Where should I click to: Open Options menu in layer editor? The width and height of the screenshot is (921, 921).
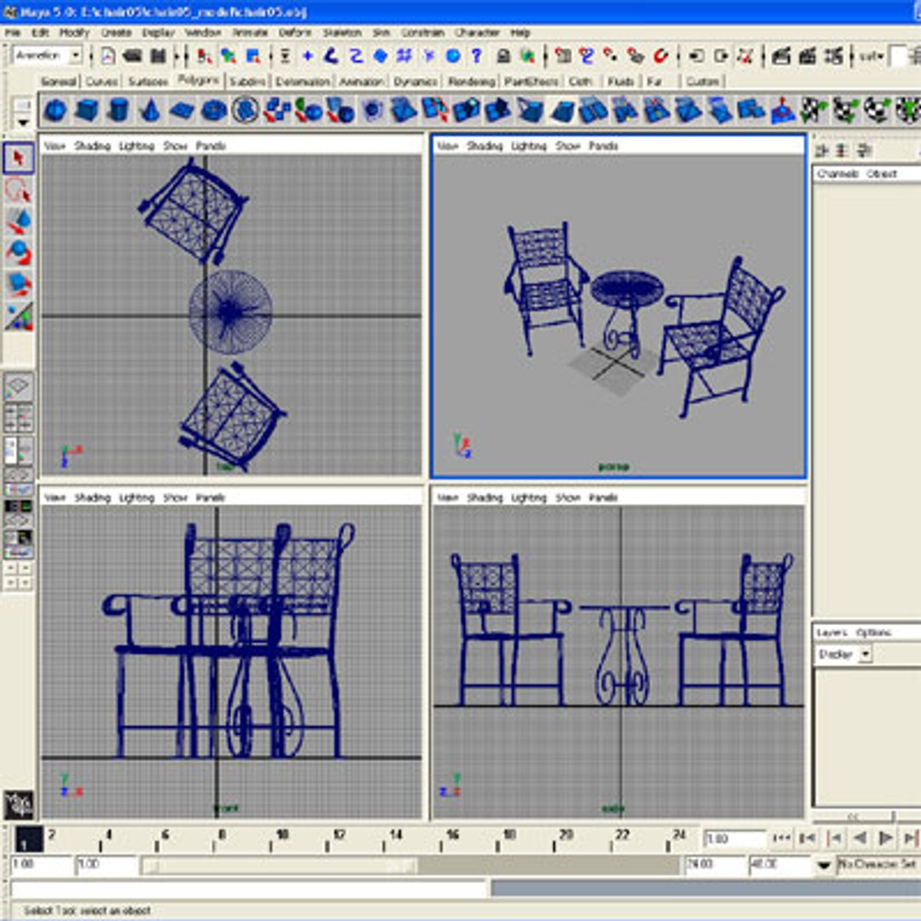click(873, 633)
